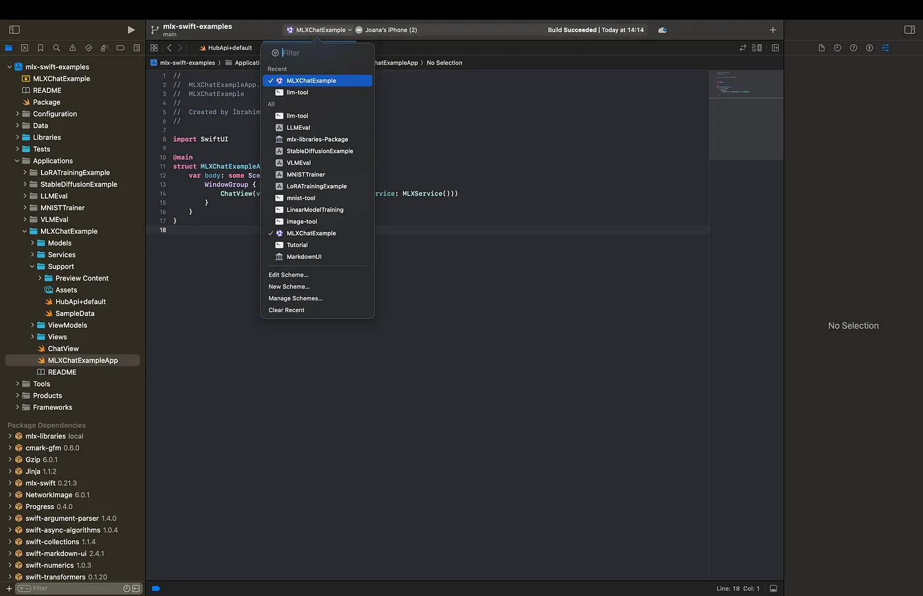923x596 pixels.
Task: Expand the mlx-swift package dependency
Action: point(10,483)
